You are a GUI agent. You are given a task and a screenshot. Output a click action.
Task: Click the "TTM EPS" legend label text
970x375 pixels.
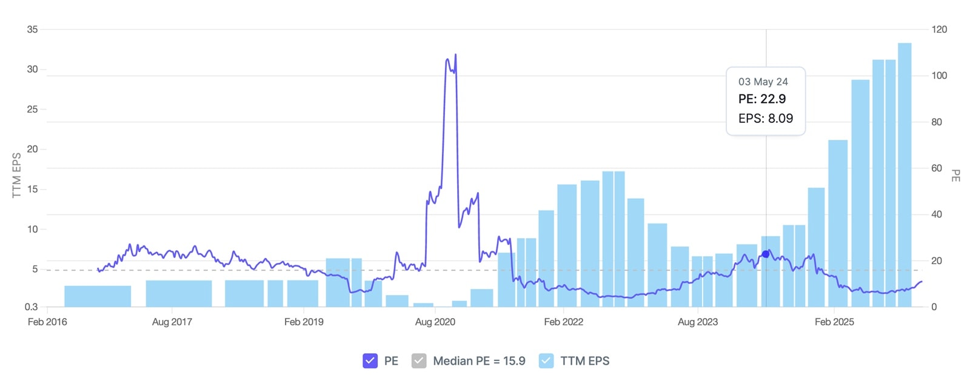pyautogui.click(x=584, y=361)
